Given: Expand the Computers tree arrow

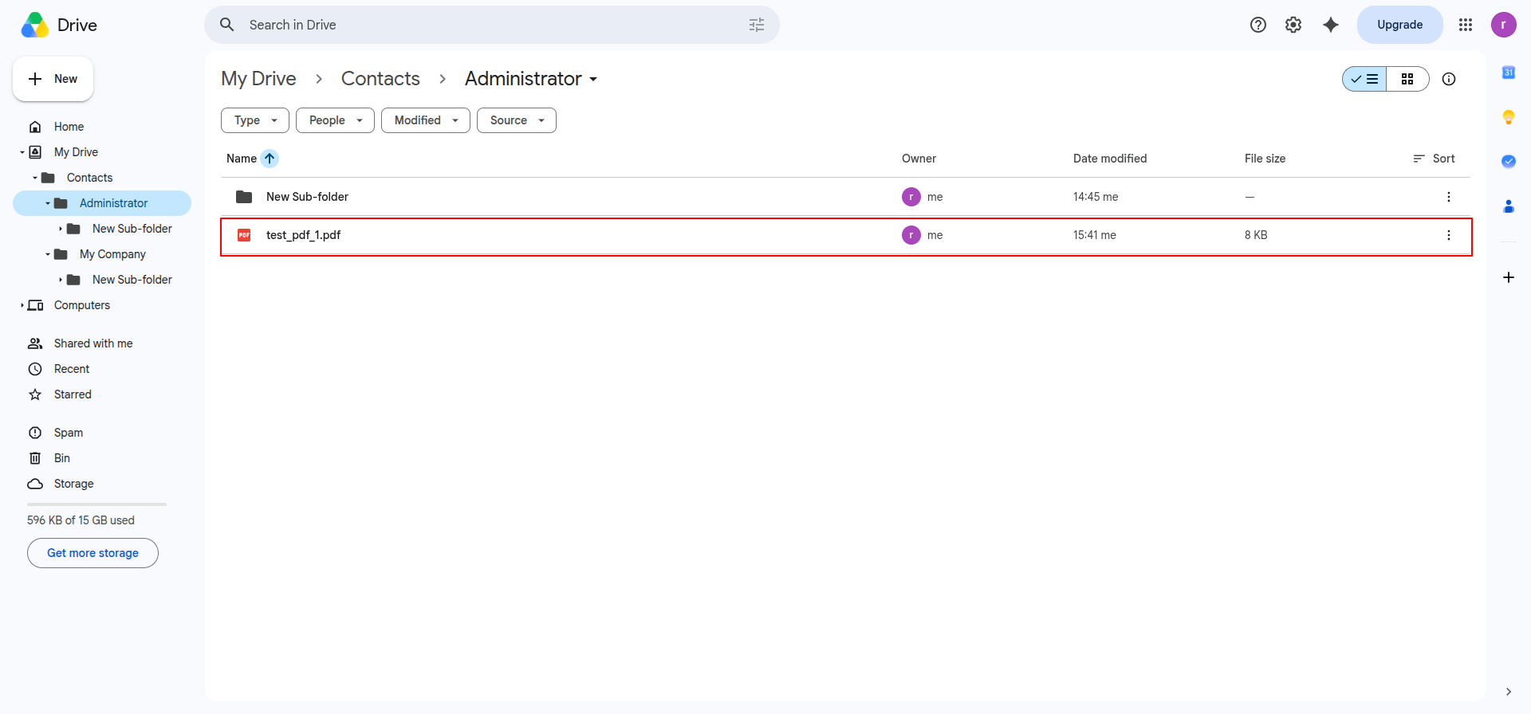Looking at the screenshot, I should tap(22, 305).
